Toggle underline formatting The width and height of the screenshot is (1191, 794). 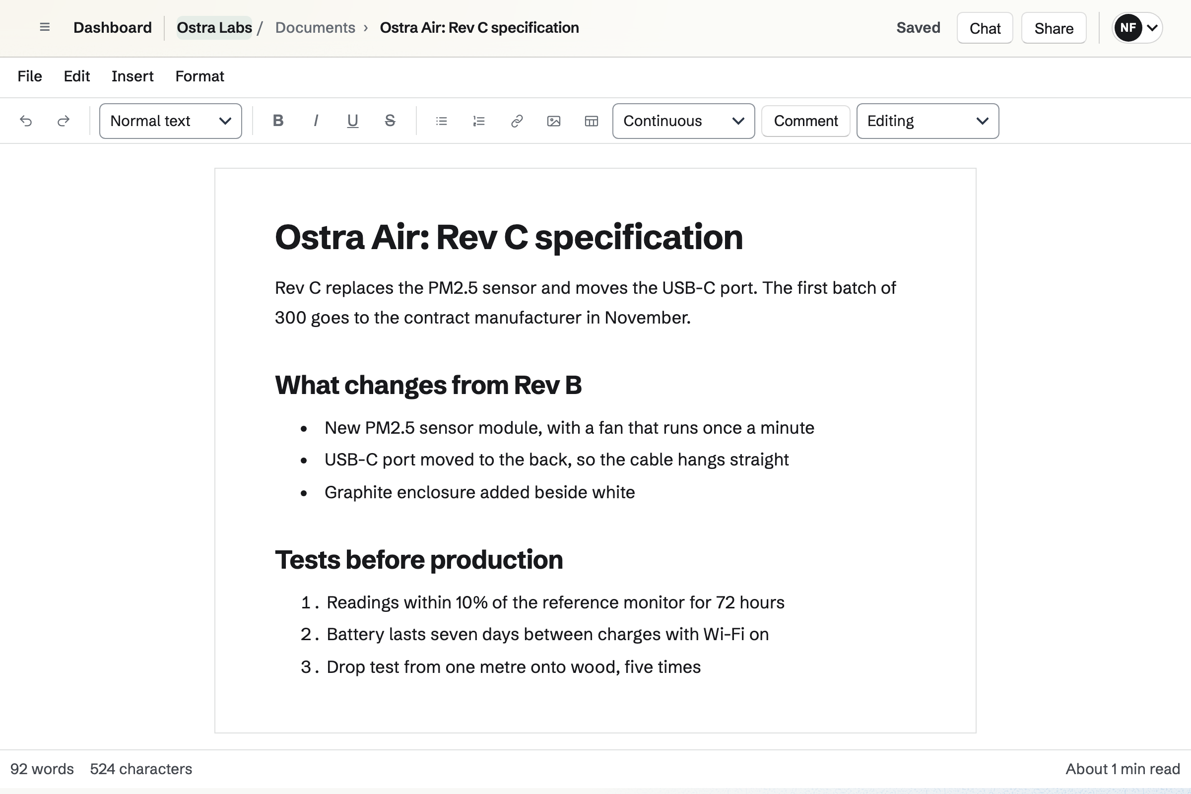pos(352,121)
